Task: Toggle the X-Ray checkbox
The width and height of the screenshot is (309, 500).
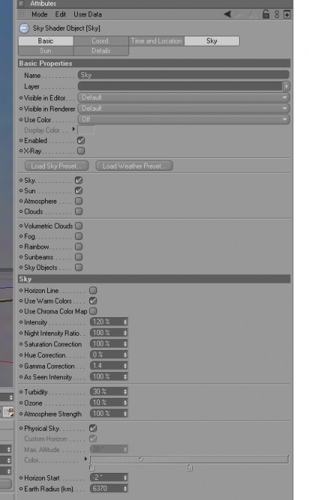Action: 81,151
